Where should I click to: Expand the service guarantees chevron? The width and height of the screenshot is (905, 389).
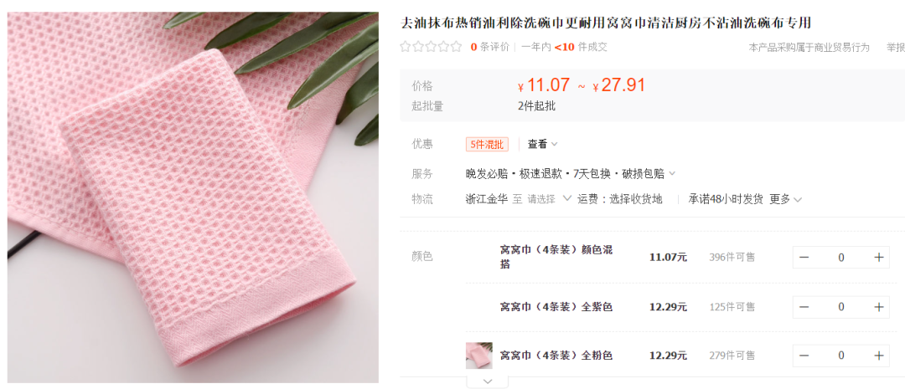(672, 174)
